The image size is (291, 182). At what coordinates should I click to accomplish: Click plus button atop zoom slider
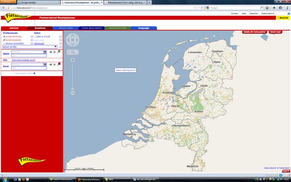click(x=72, y=60)
